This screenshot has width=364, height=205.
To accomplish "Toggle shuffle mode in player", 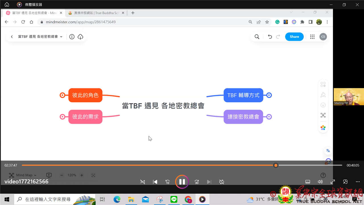I will point(142,182).
